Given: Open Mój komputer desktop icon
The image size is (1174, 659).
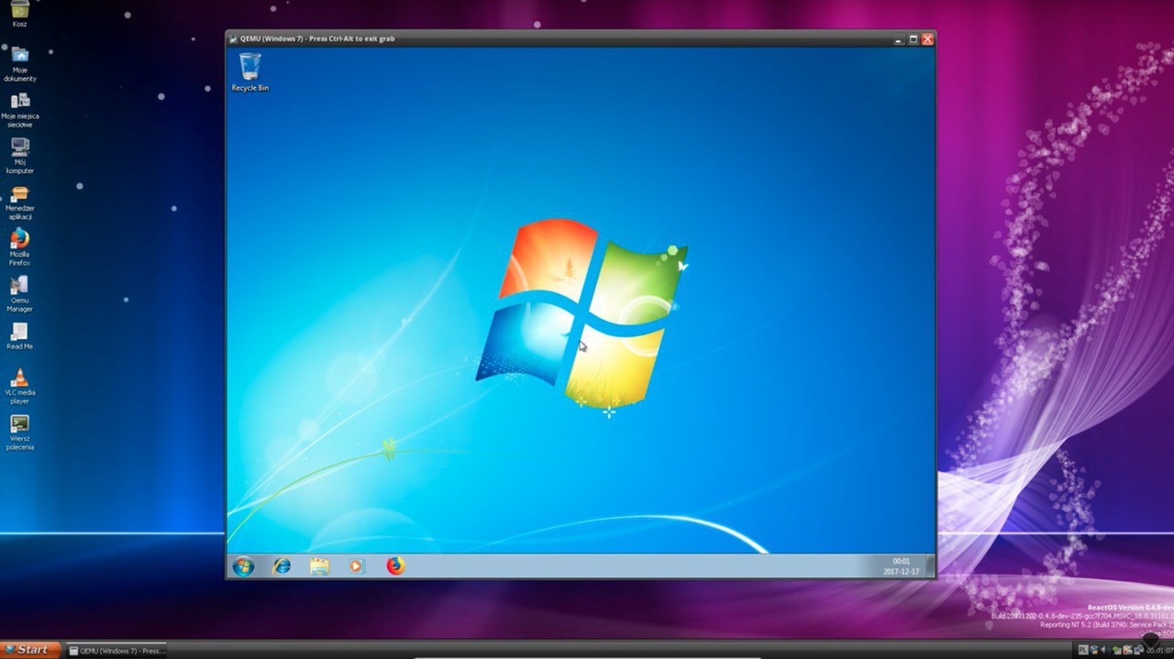Looking at the screenshot, I should [x=19, y=157].
